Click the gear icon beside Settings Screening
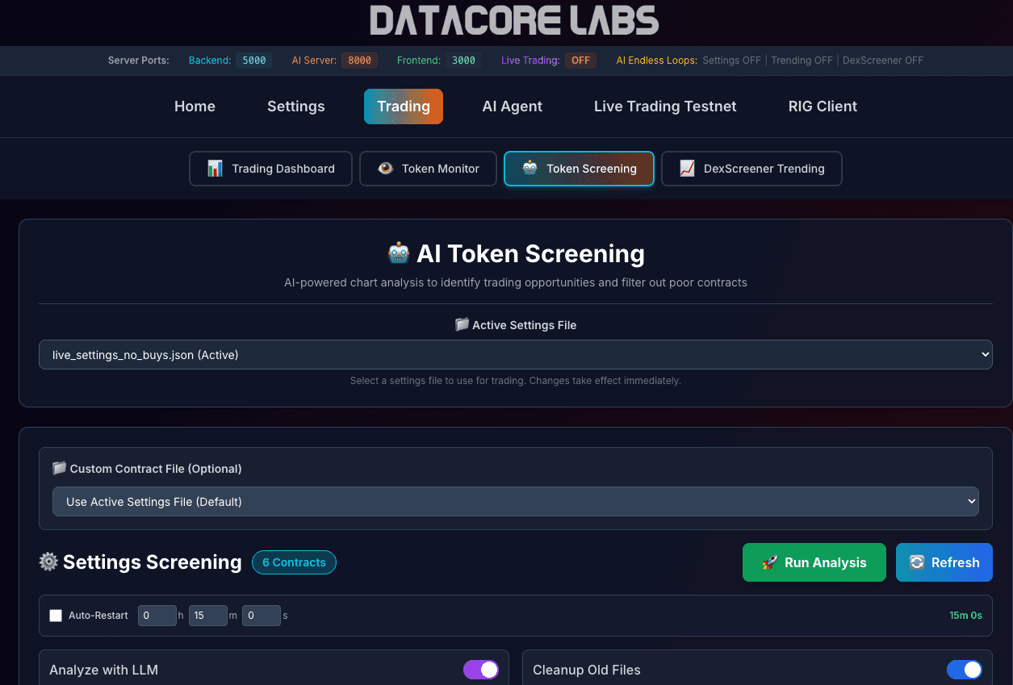The image size is (1013, 685). click(48, 562)
